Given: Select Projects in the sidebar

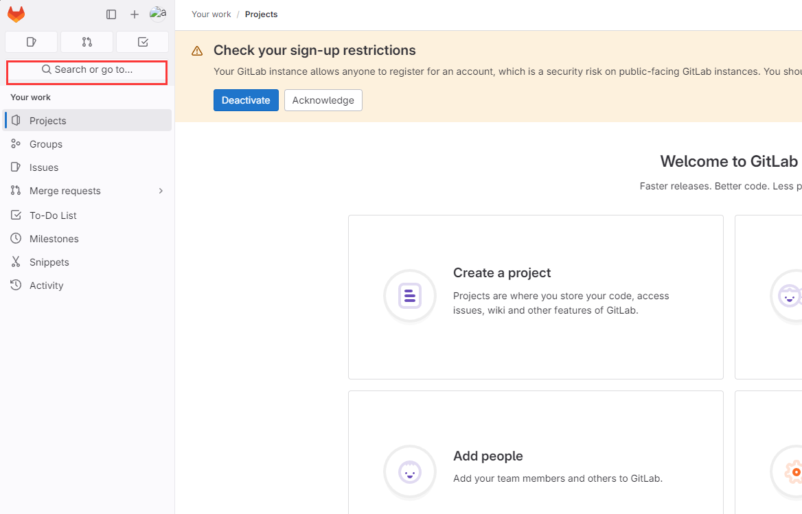Looking at the screenshot, I should pyautogui.click(x=87, y=121).
